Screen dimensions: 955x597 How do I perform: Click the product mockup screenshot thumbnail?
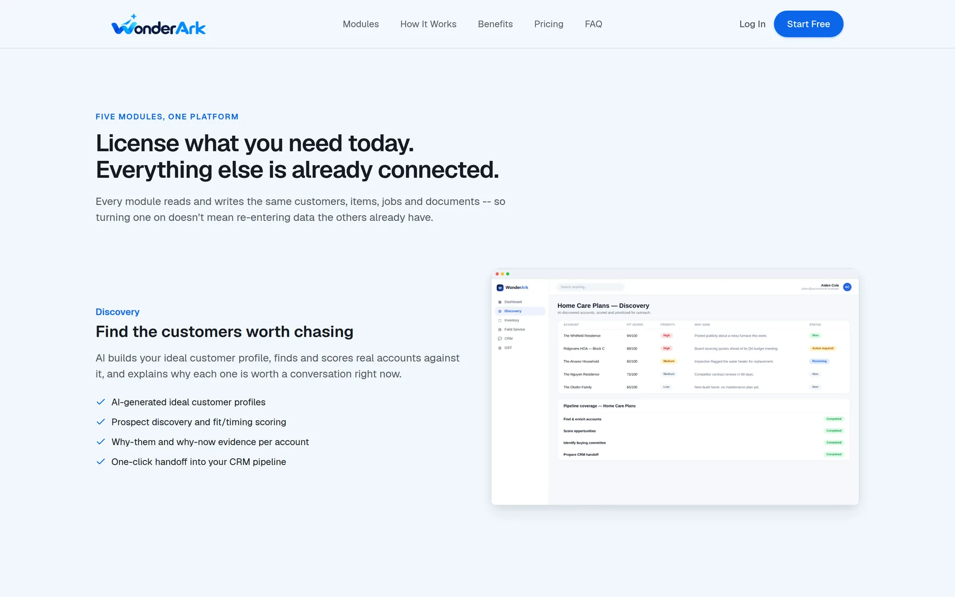point(675,386)
